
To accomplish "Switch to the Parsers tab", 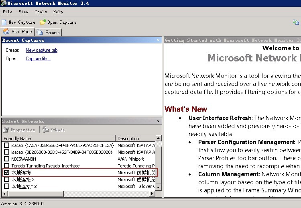I will click(49, 32).
